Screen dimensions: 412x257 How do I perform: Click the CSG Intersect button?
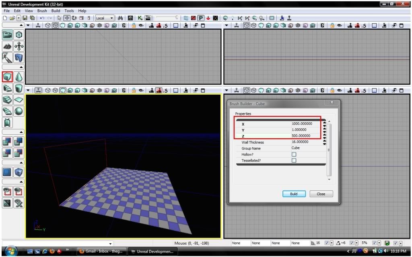click(7, 153)
